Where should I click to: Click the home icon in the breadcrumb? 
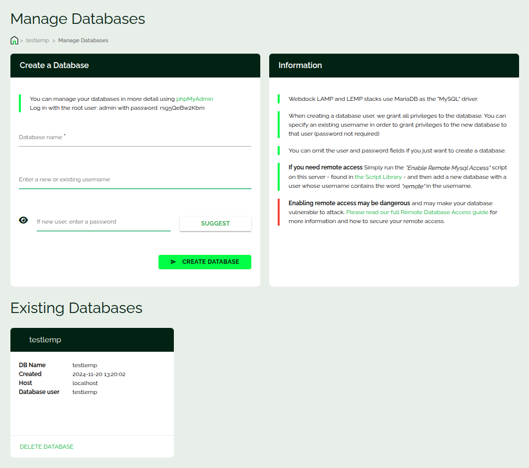(14, 40)
